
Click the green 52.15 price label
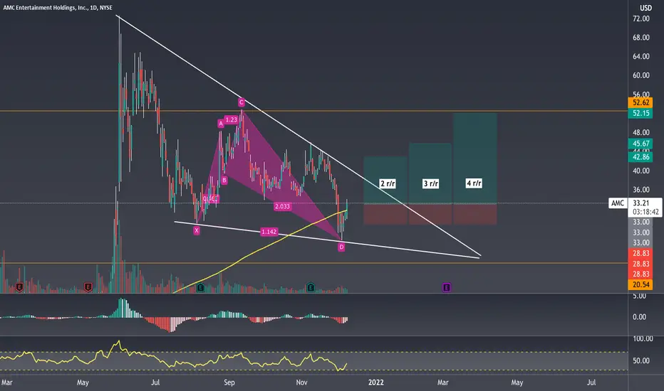tap(640, 113)
